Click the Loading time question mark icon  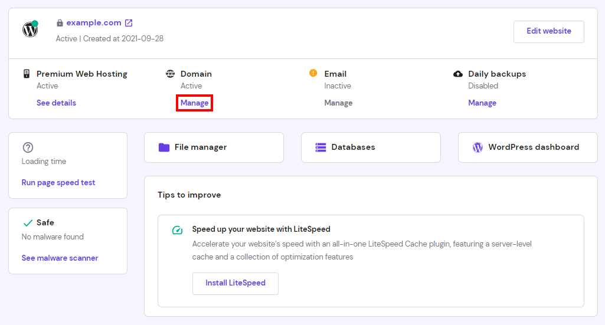[28, 147]
